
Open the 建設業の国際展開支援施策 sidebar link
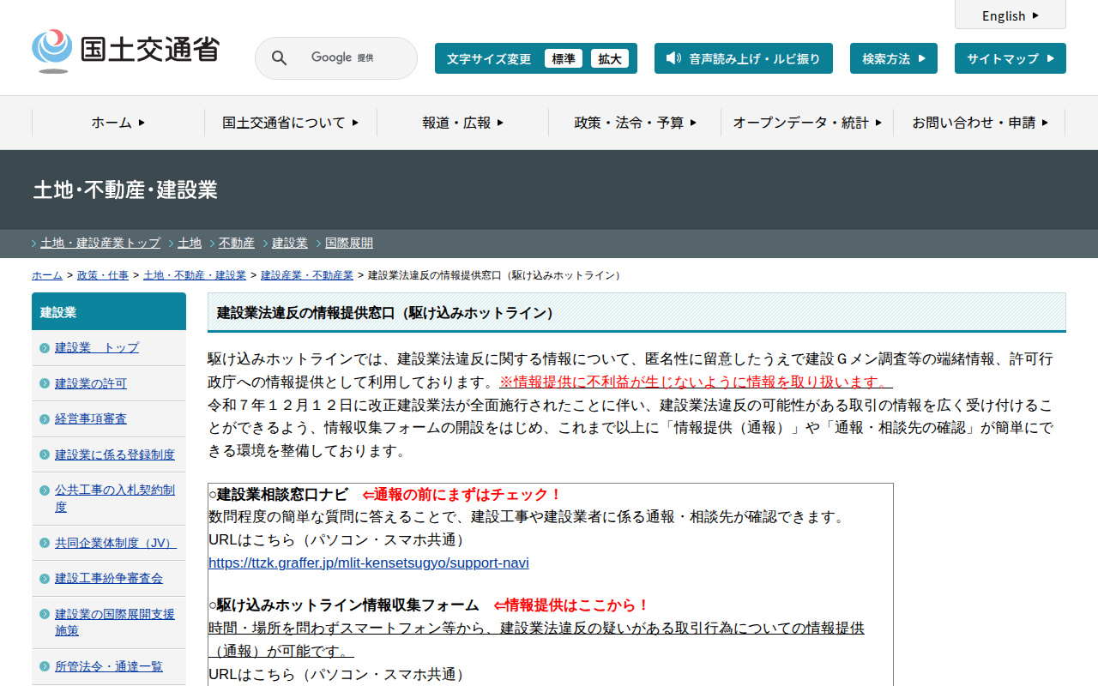click(x=115, y=623)
